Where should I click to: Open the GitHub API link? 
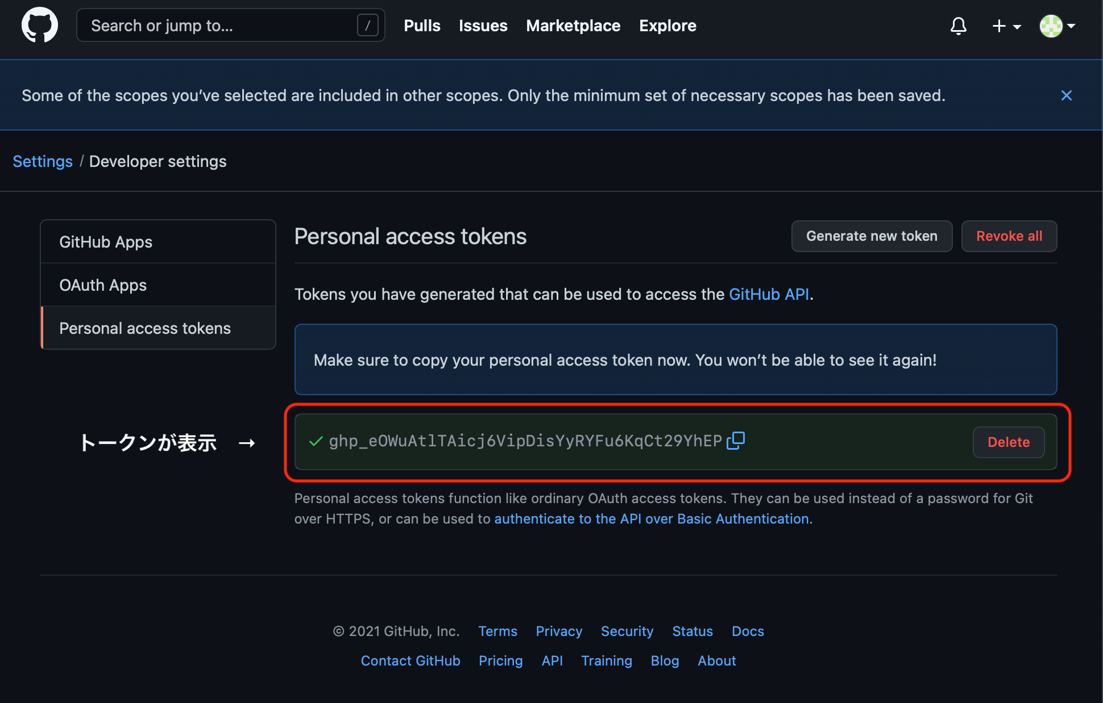pos(769,294)
